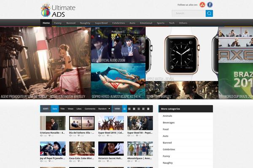Open Victoria's Secret Holiday thumbnail

pyautogui.click(x=111, y=149)
